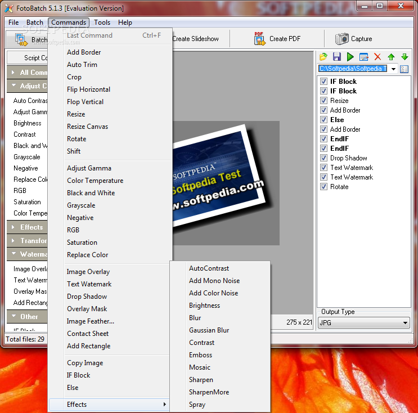Screen dimensions: 418x413
Task: Open the Batch menu
Action: [x=35, y=23]
